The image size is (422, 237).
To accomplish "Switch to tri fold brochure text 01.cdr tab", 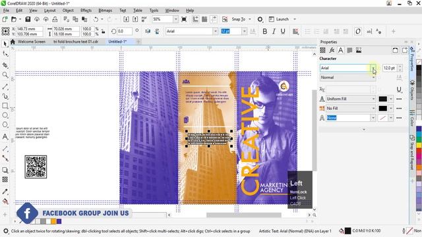I will tap(76, 41).
